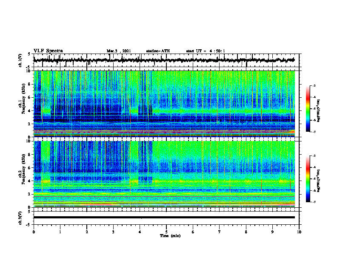Click the "Time (min)" axis title
Screen dimensions: 337x260
pos(170,236)
